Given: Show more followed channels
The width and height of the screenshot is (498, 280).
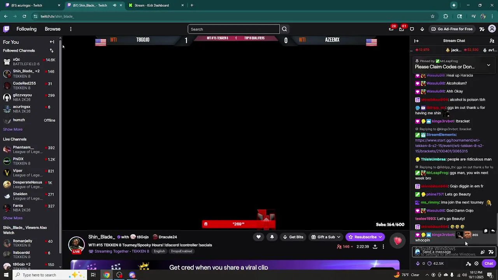Looking at the screenshot, I should pos(13,129).
